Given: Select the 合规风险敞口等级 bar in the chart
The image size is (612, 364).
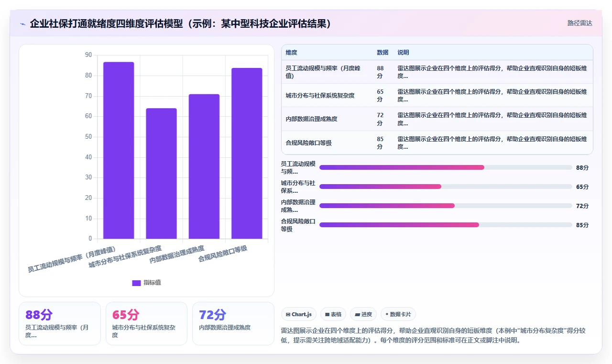Looking at the screenshot, I should [247, 153].
